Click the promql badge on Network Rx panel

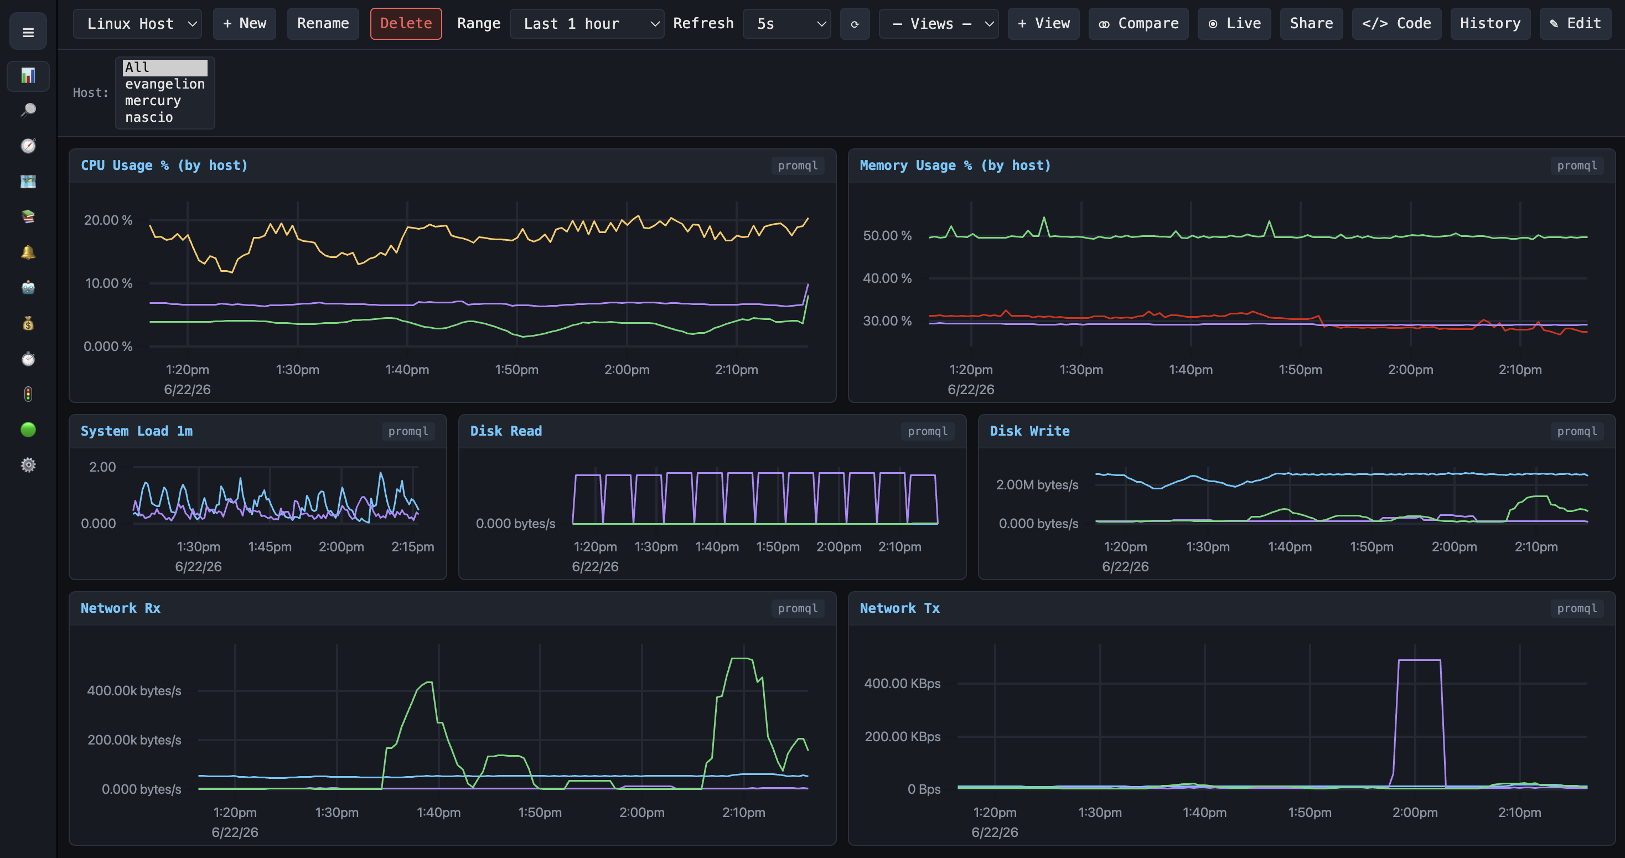798,609
